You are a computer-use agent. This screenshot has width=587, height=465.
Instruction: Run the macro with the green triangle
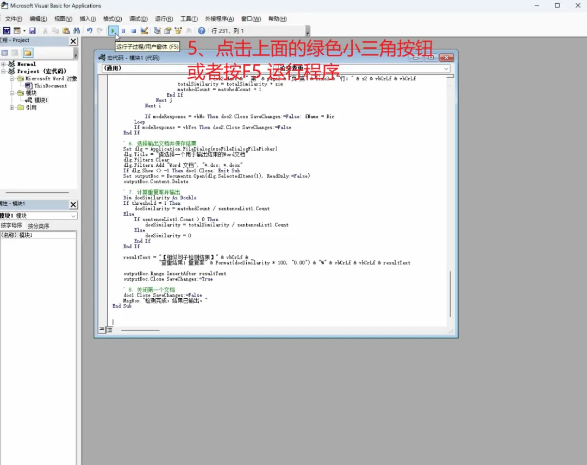(x=113, y=30)
